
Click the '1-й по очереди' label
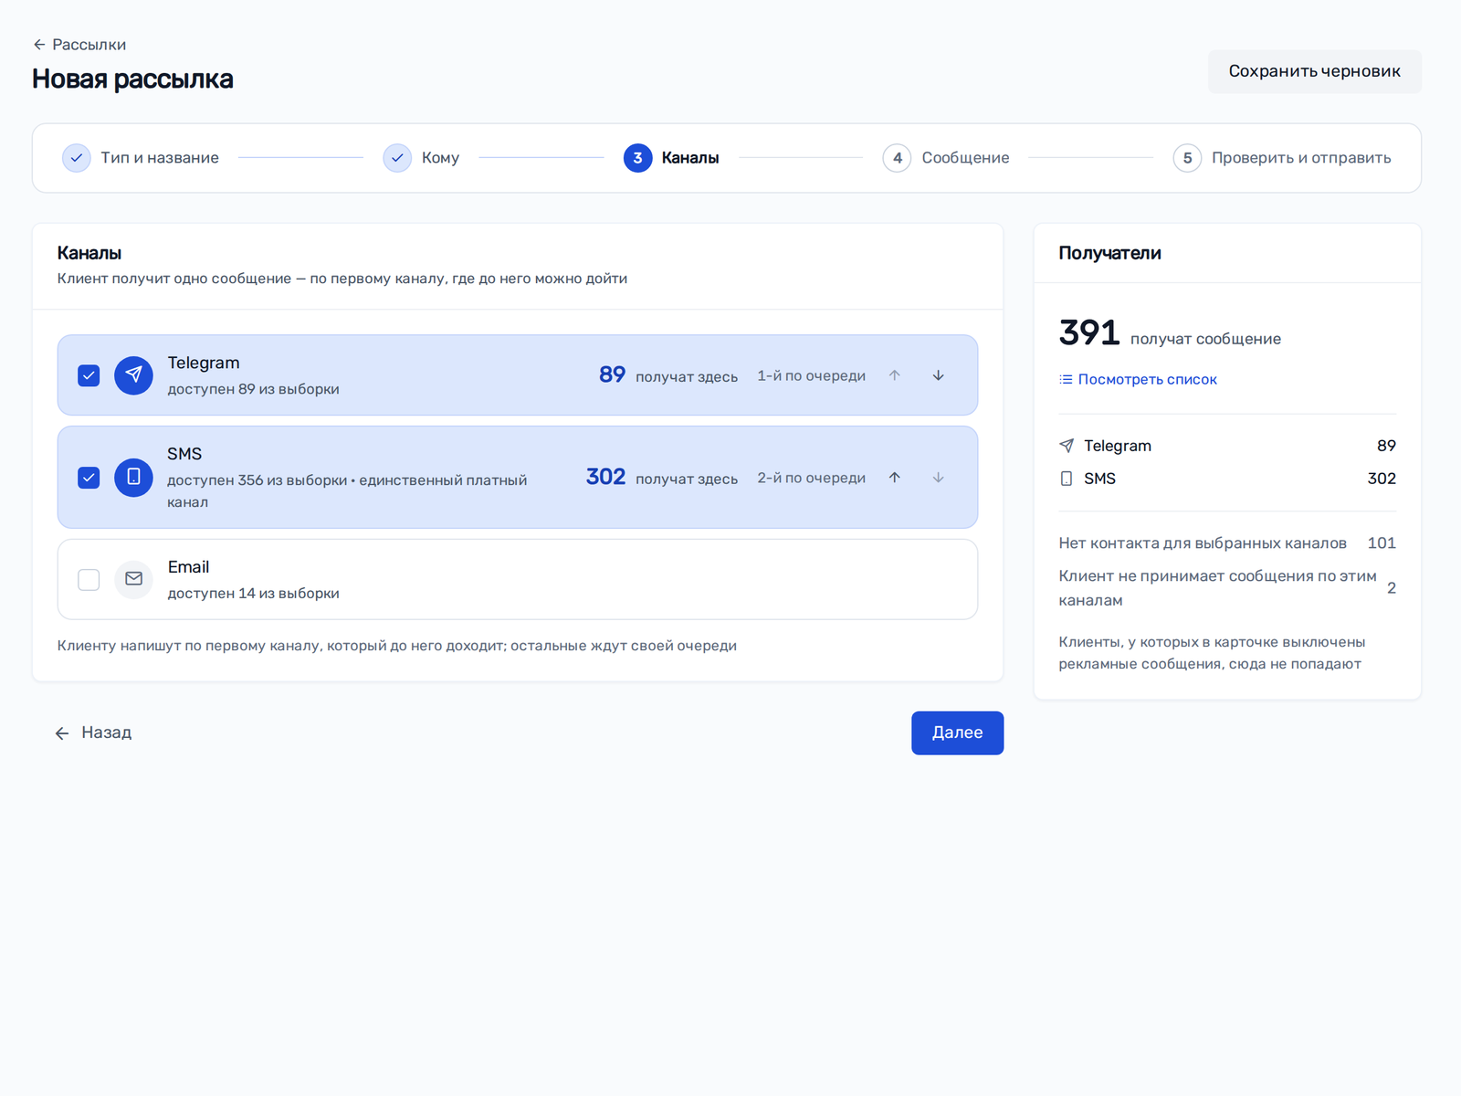(811, 375)
